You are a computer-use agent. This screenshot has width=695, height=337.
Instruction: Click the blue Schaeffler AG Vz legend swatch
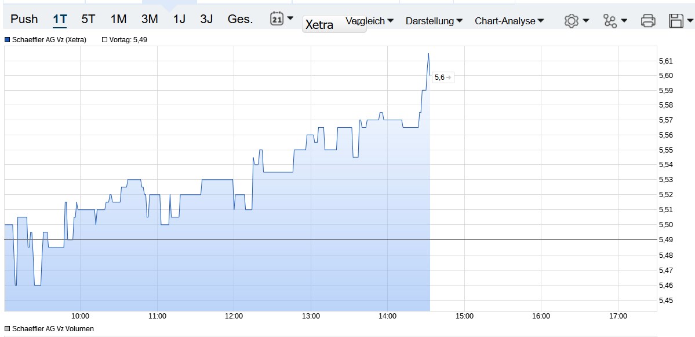[7, 40]
